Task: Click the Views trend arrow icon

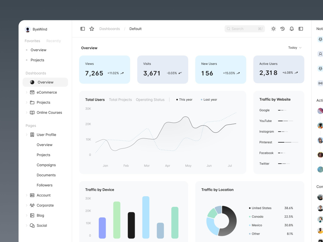Action: 122,73
